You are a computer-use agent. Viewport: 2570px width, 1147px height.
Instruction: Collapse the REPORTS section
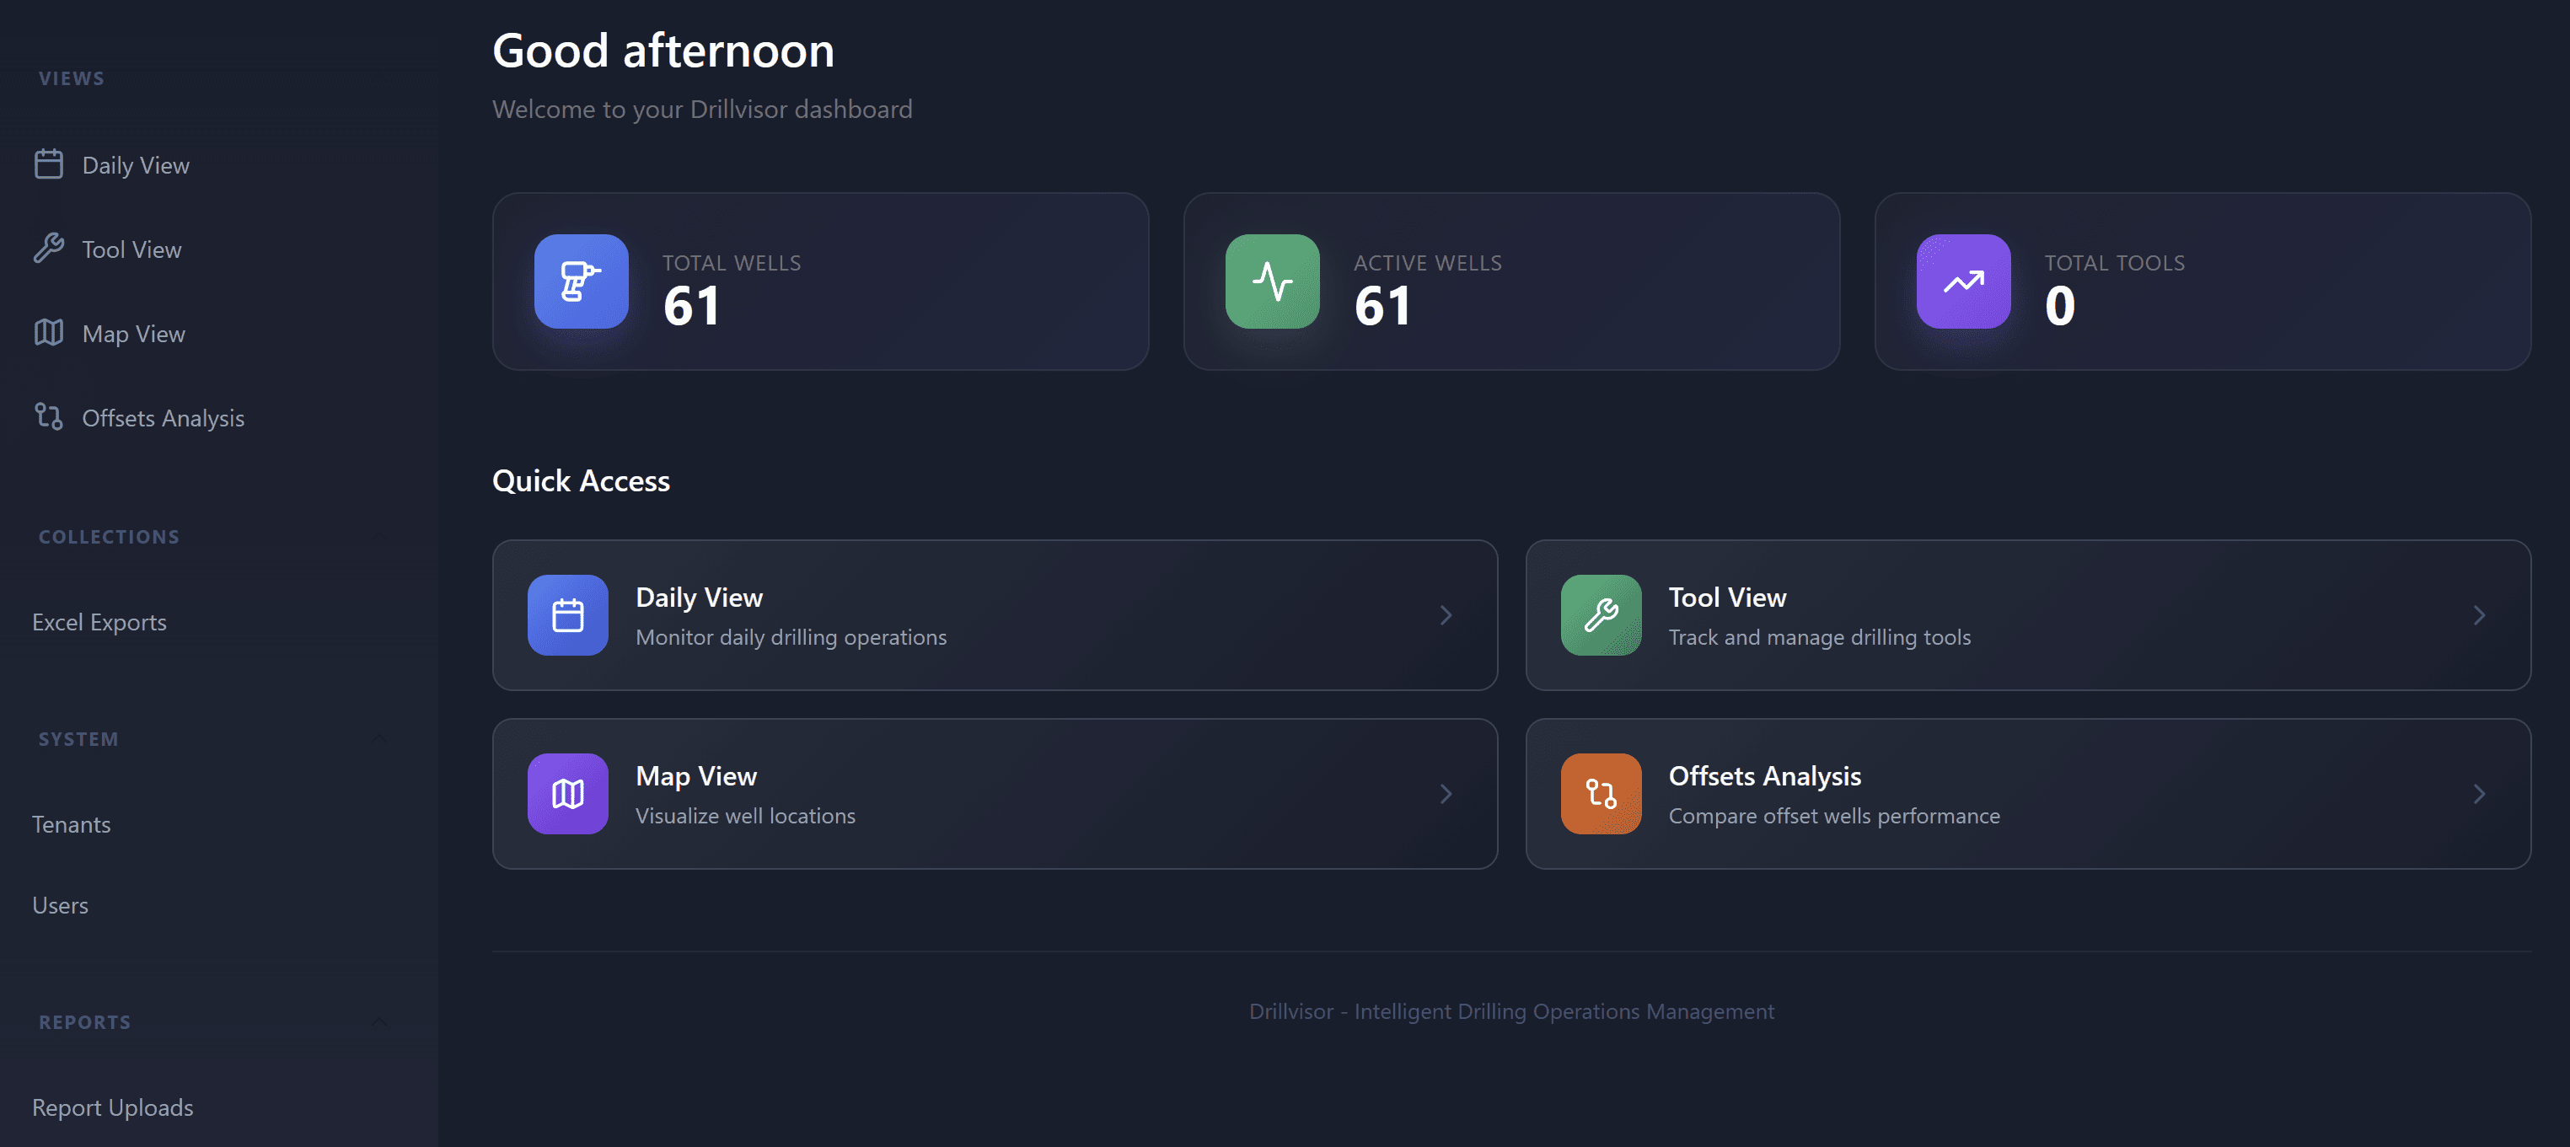point(379,1021)
